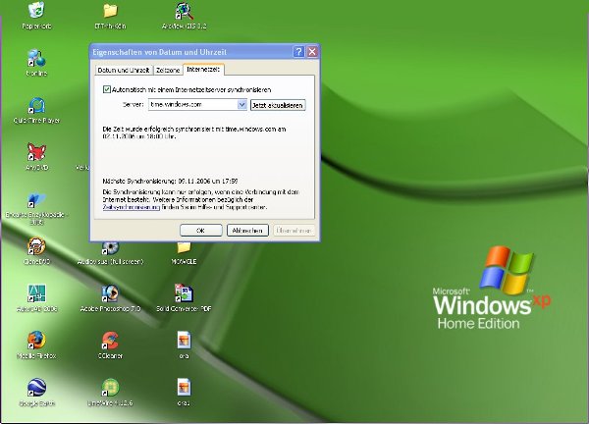Launch the QuickTime Player shortcut
The image size is (589, 424).
[36, 106]
